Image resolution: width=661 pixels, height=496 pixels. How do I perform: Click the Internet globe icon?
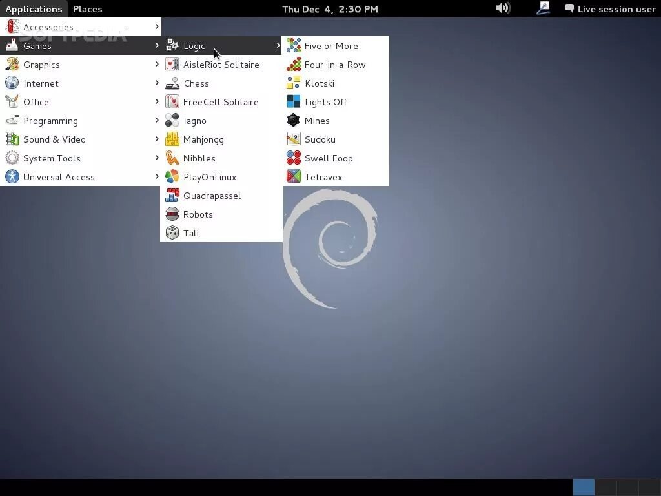tap(12, 83)
